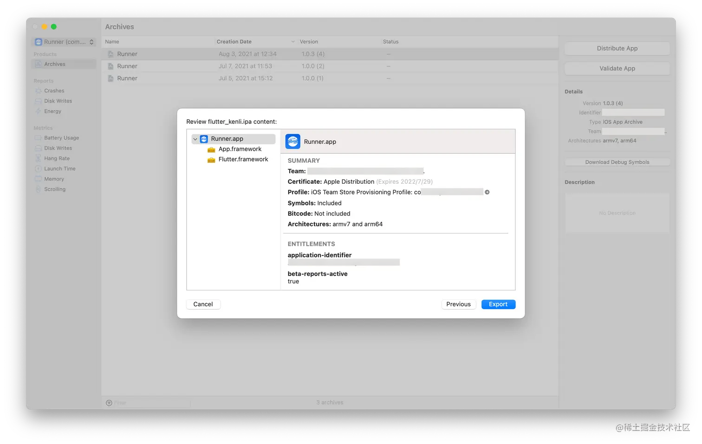Open Disk Writes under Metrics
This screenshot has width=702, height=444.
pyautogui.click(x=64, y=148)
